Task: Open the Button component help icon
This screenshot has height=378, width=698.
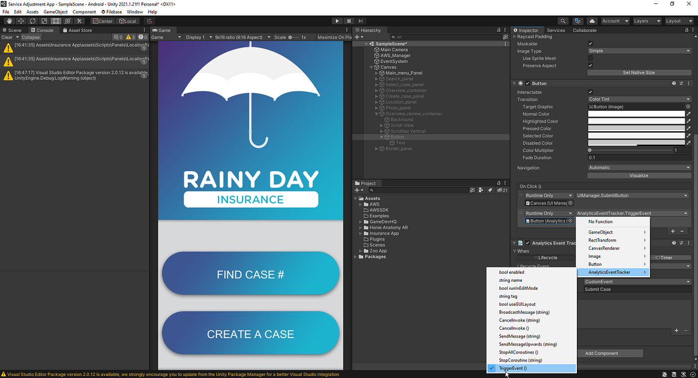Action: 674,83
